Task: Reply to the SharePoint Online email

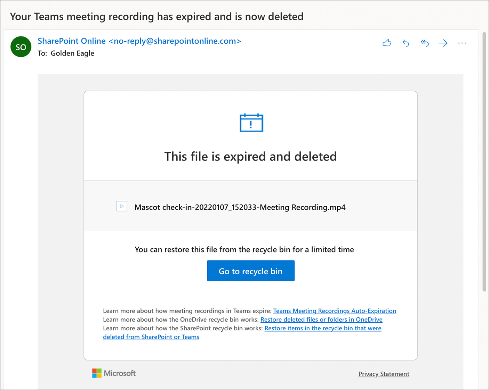Action: [406, 43]
